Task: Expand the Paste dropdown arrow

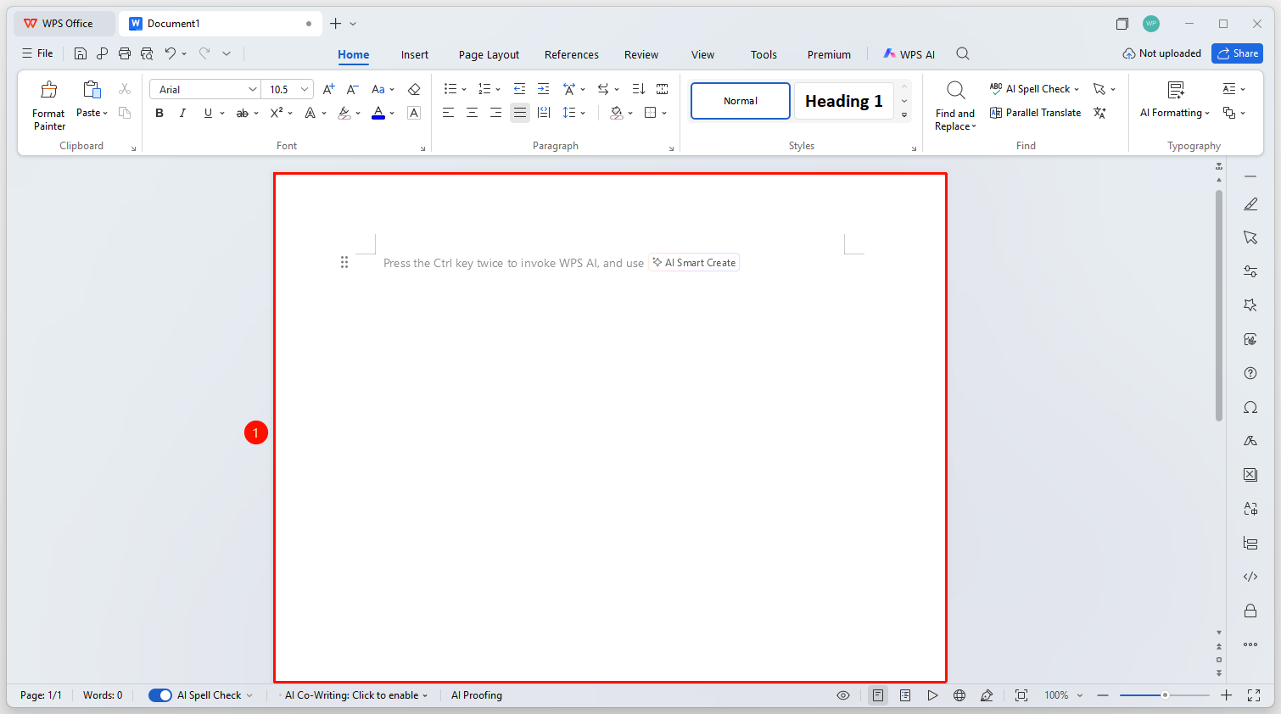Action: tap(105, 113)
